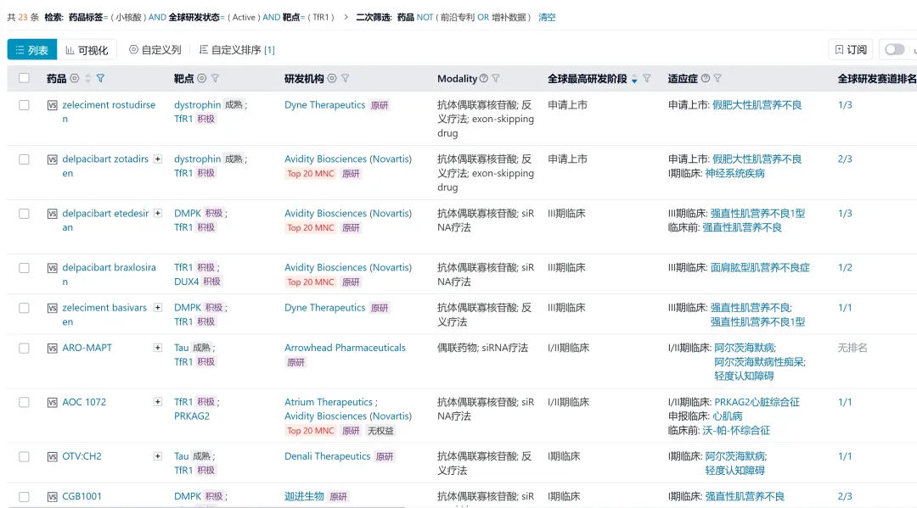Click the drug type icon beside delpacibart zotadirsen
This screenshot has height=508, width=917.
coord(52,159)
